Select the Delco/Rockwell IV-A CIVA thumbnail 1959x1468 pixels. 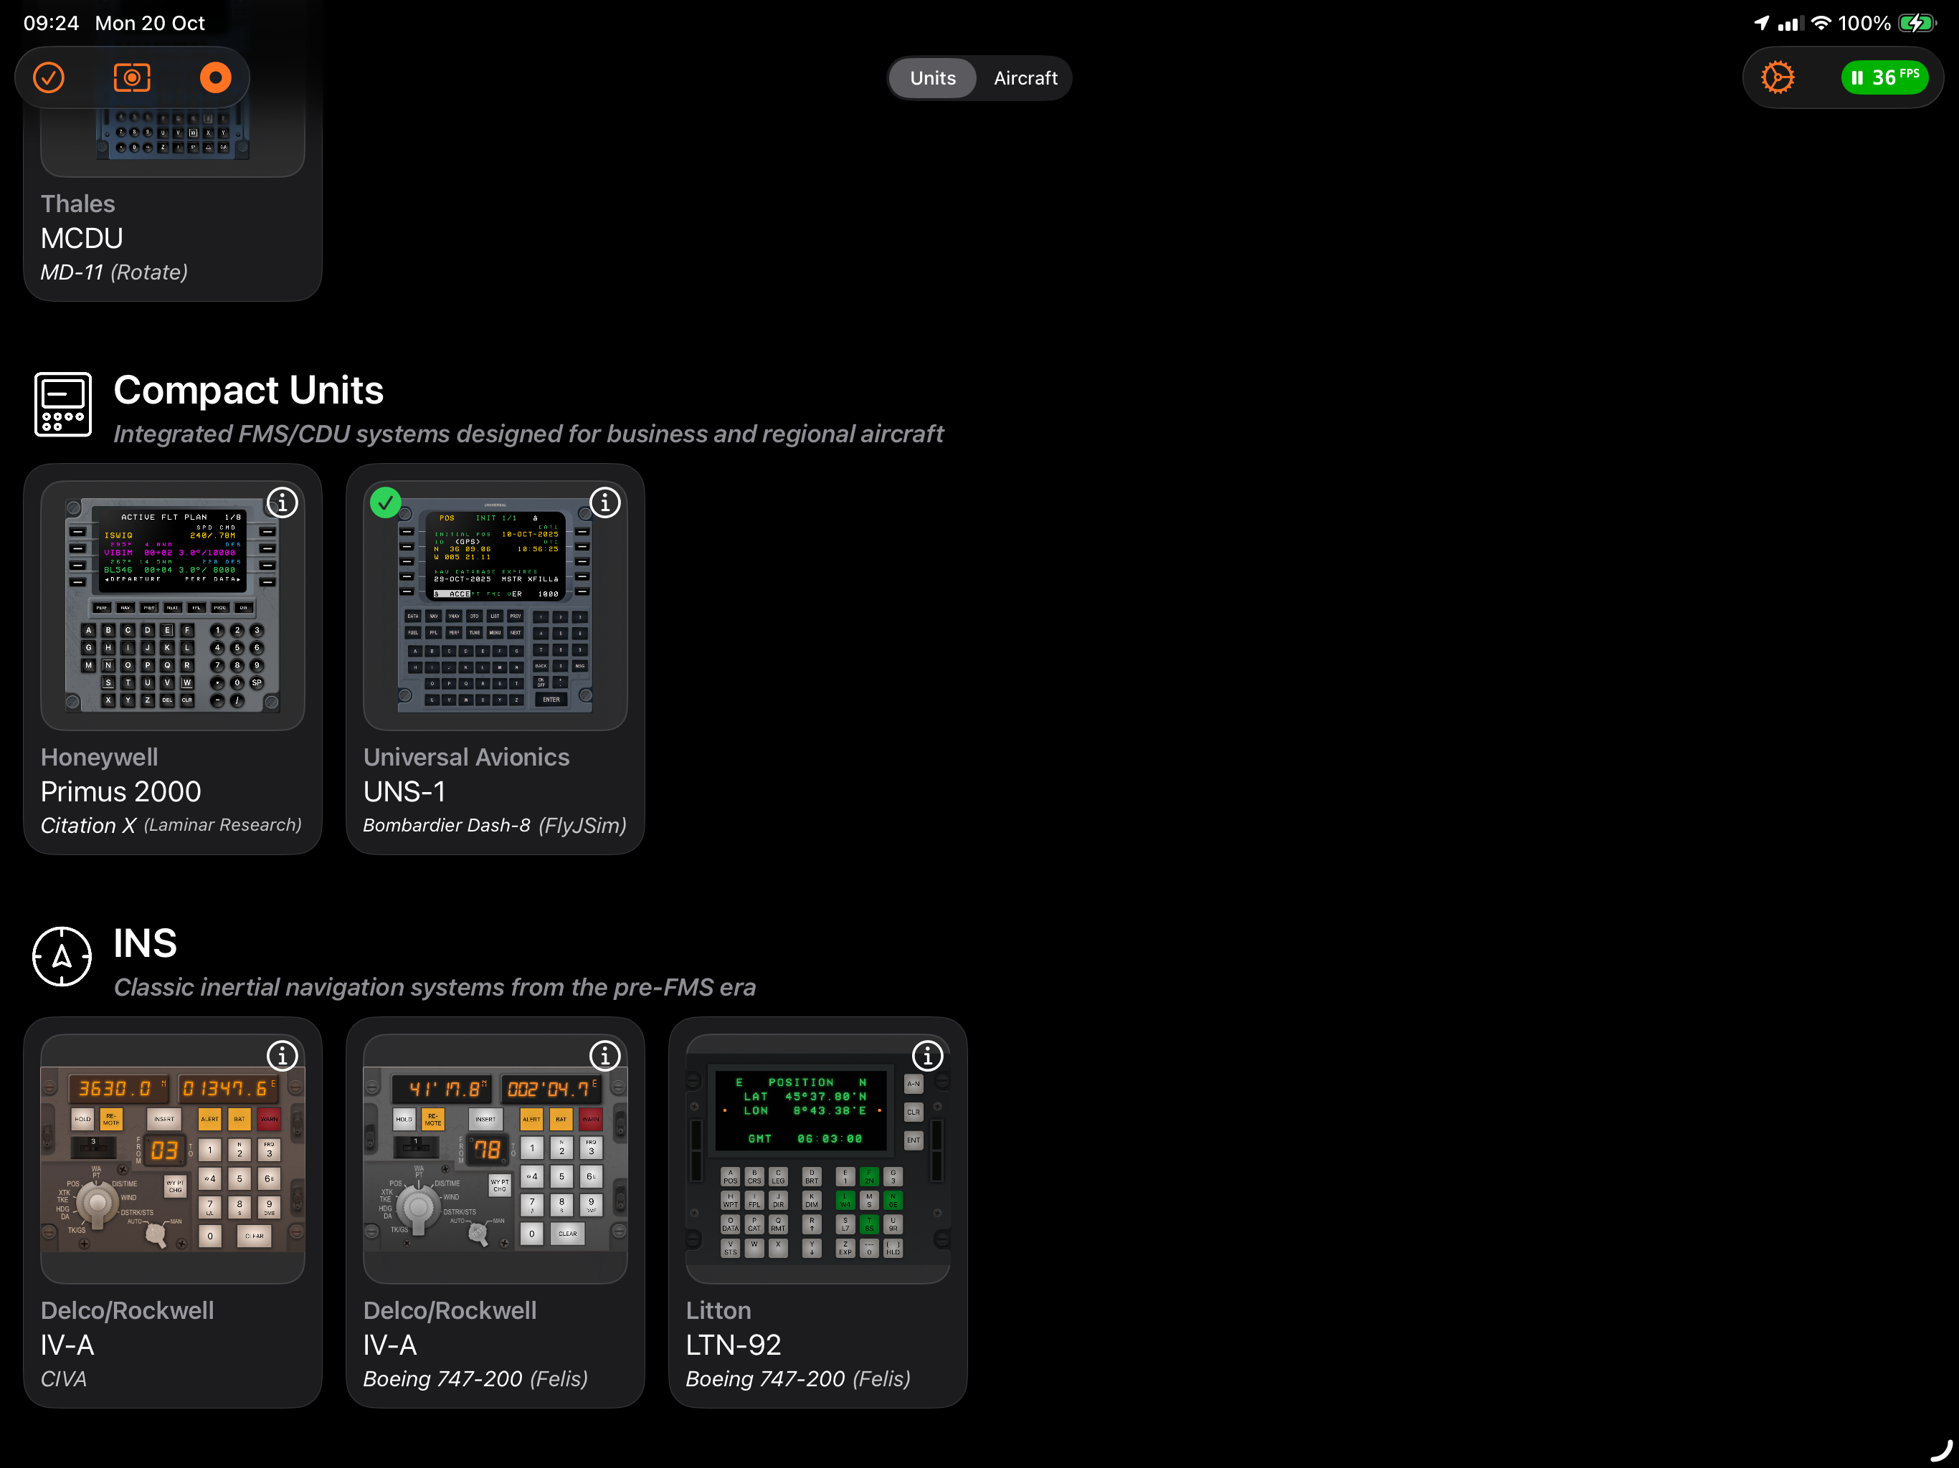pos(173,1159)
